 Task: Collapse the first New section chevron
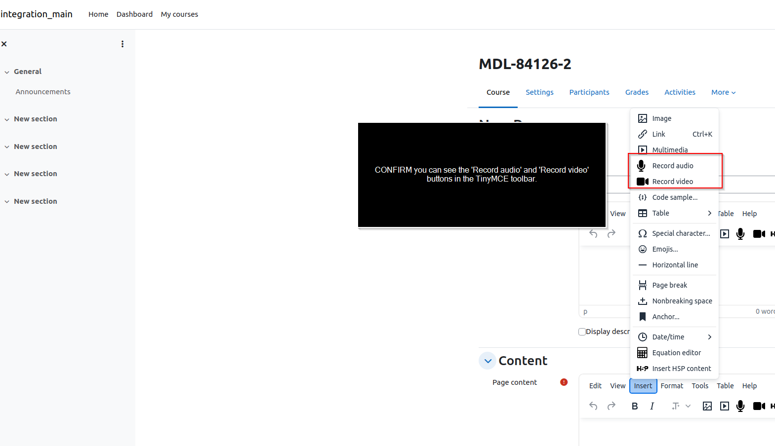point(7,119)
